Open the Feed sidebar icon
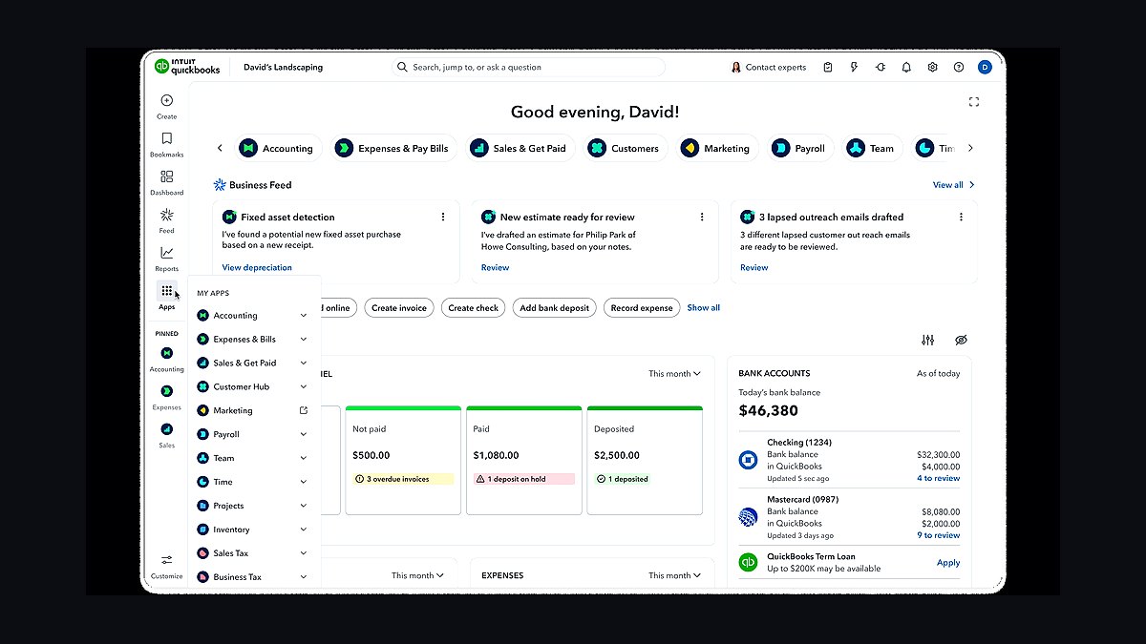The image size is (1146, 644). click(167, 215)
